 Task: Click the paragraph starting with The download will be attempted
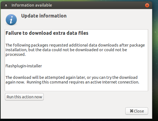pyautogui.click(x=72, y=80)
